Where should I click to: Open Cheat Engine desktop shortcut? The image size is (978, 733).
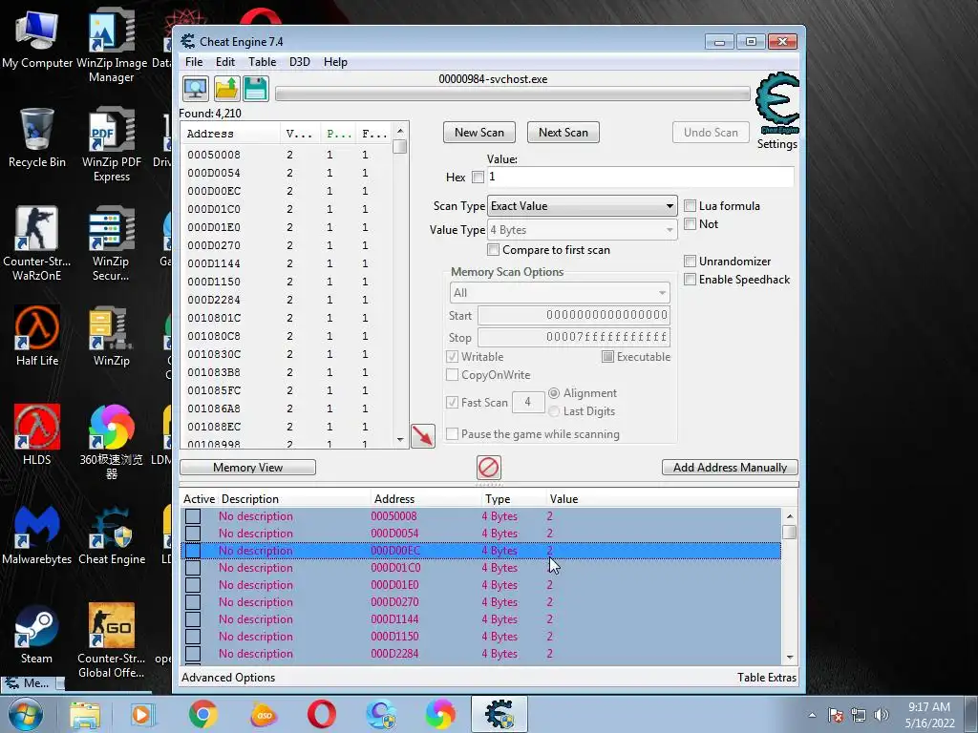(111, 534)
